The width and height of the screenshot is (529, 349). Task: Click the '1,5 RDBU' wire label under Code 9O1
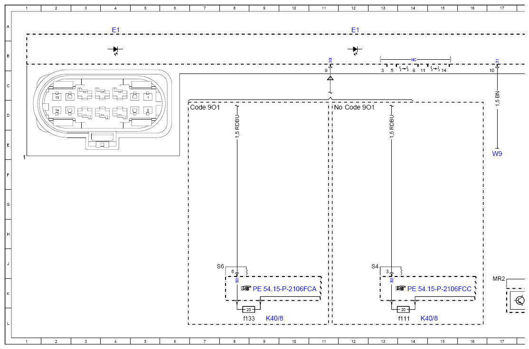pyautogui.click(x=237, y=127)
